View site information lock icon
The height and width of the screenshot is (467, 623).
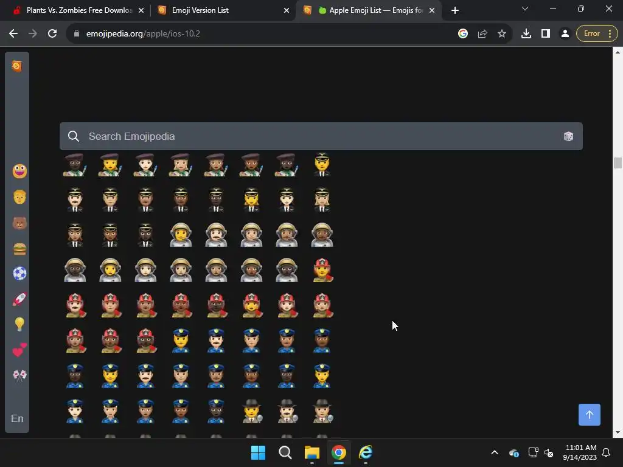(77, 34)
